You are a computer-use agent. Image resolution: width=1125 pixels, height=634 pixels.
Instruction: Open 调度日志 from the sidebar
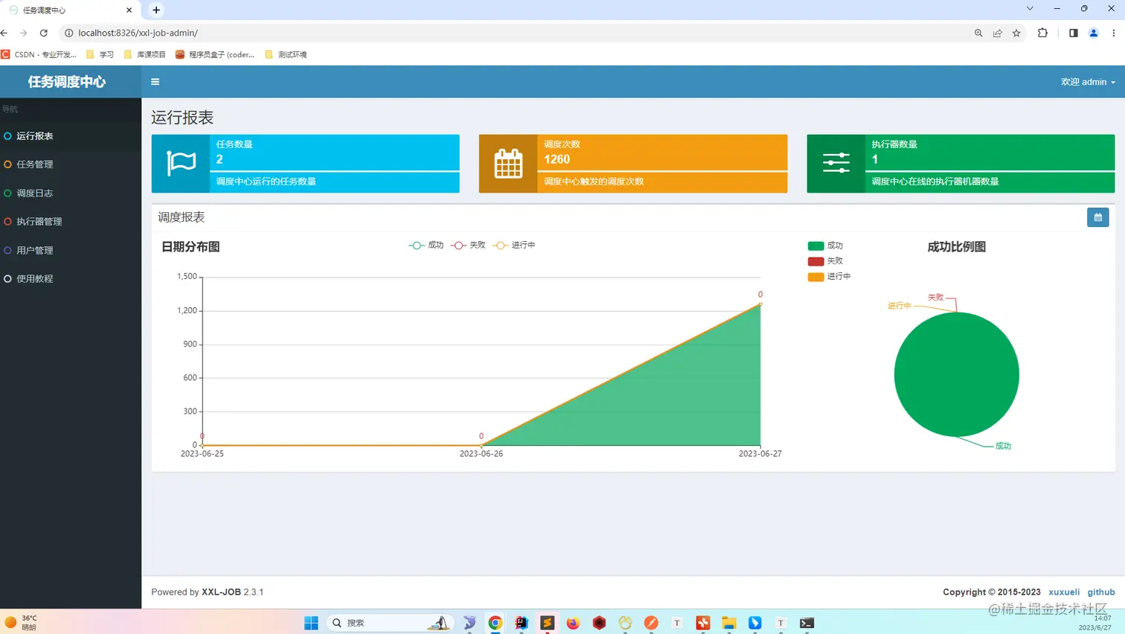point(71,193)
